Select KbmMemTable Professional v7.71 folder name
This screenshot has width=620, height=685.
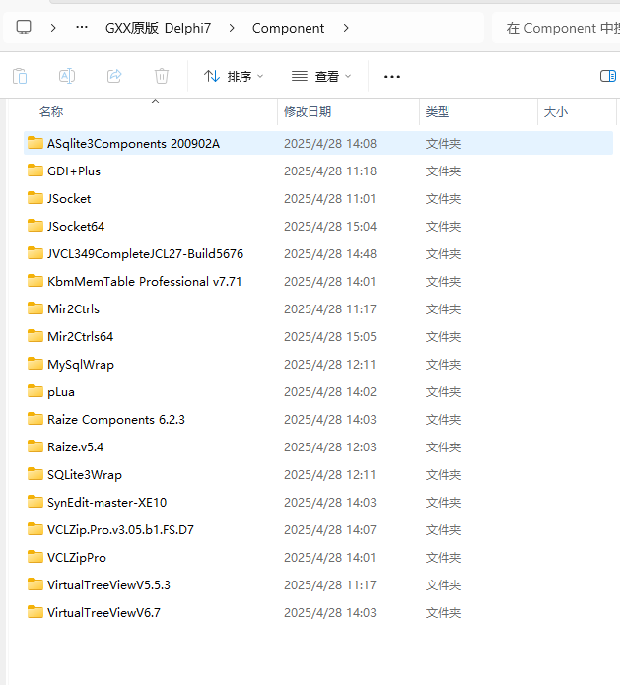[x=145, y=281]
